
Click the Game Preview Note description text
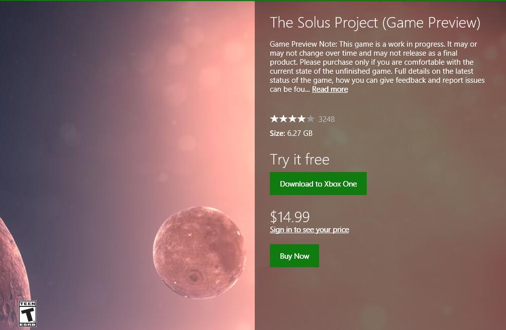pos(377,62)
